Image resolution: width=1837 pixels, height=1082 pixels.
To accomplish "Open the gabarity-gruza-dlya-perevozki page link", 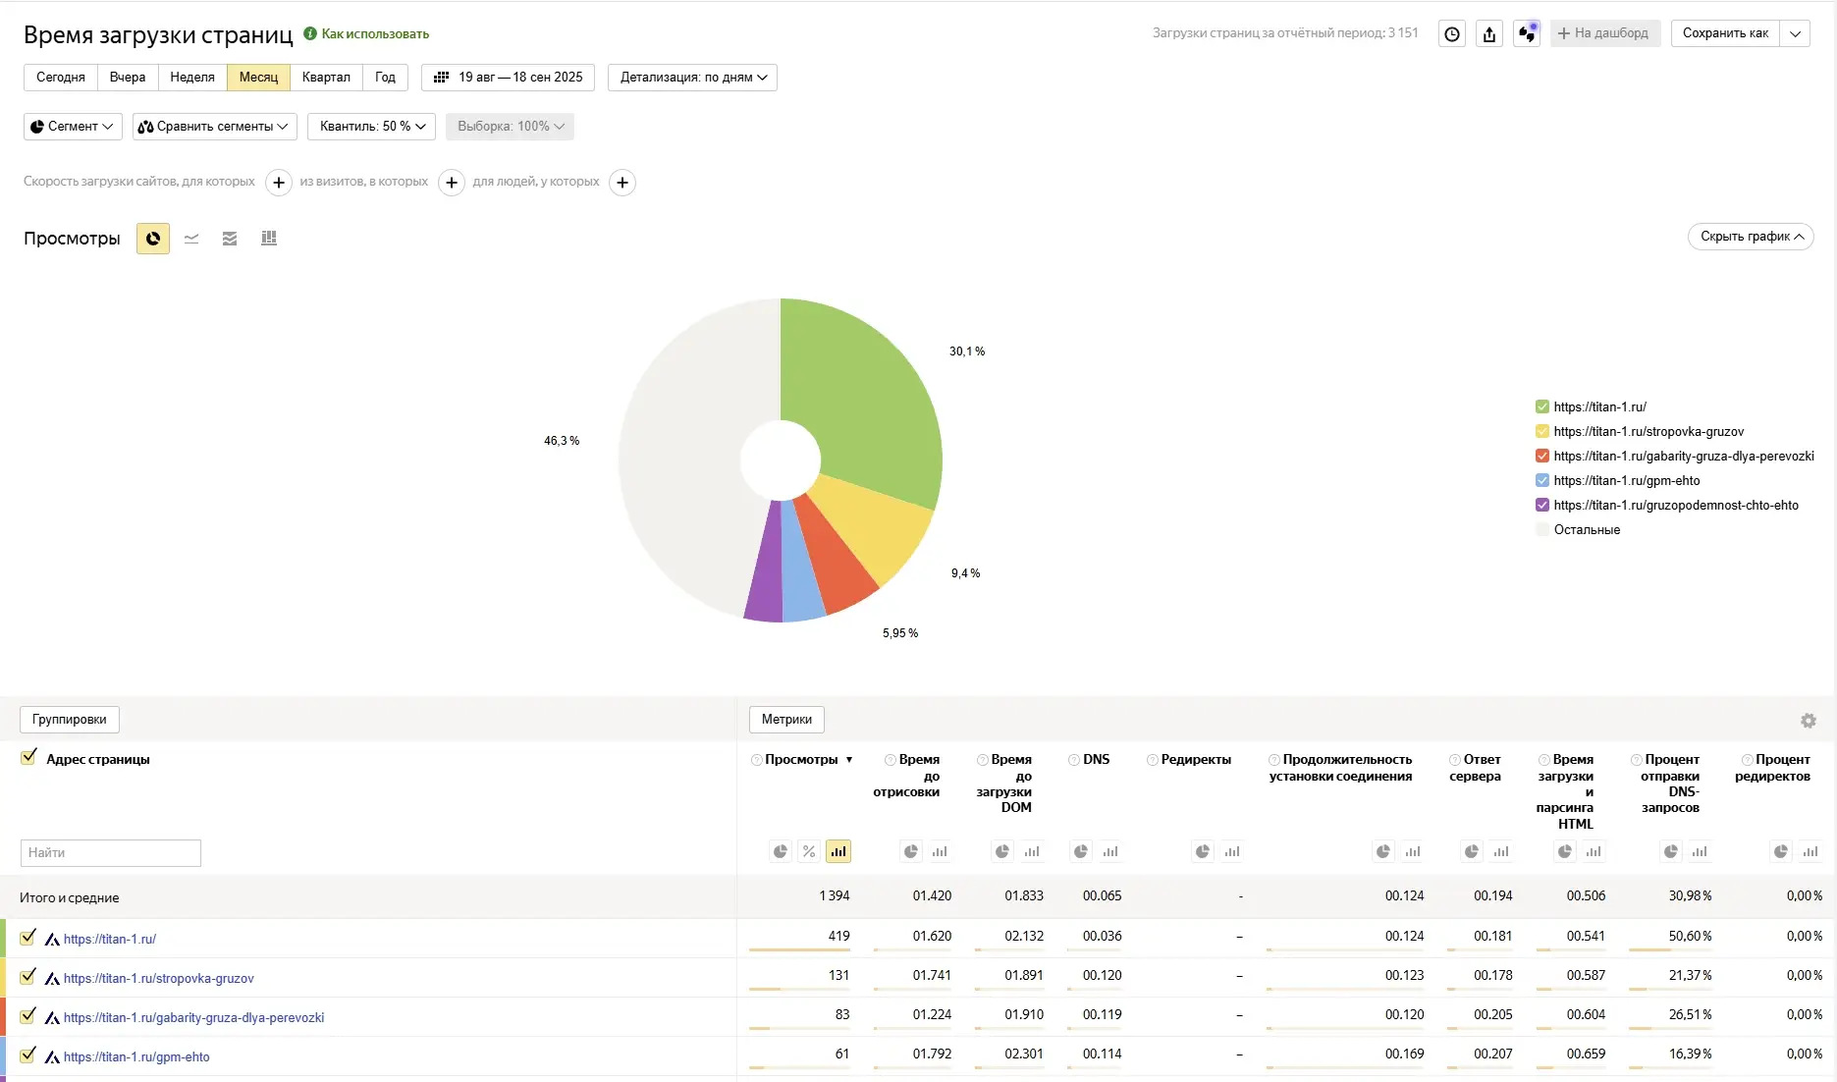I will point(193,1018).
